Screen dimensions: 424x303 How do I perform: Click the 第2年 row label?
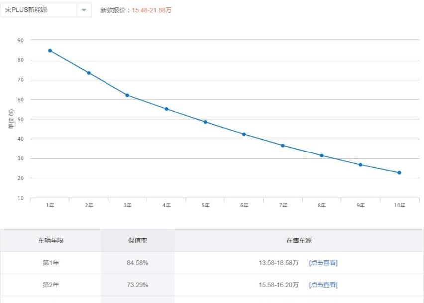pos(51,285)
